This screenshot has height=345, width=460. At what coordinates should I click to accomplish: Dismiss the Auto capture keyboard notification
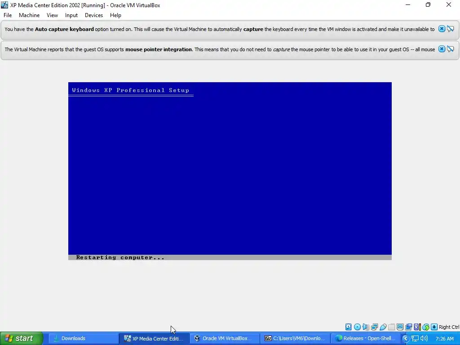click(442, 29)
